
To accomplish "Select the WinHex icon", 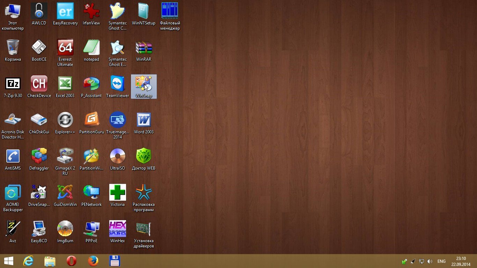I will (x=118, y=232).
